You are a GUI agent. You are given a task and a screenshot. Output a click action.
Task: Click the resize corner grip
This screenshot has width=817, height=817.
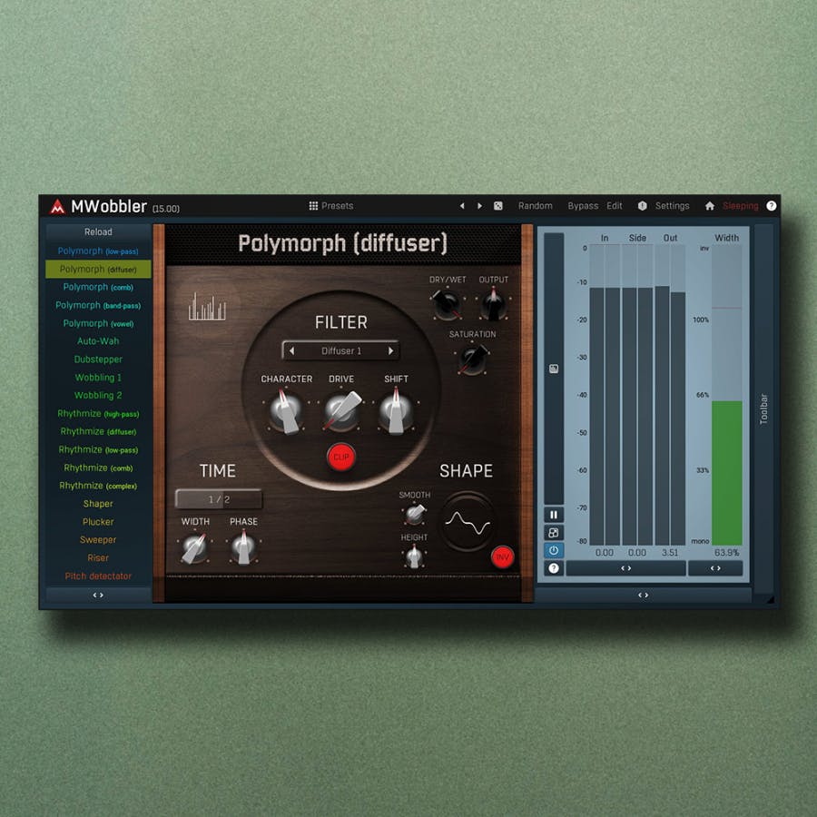(x=770, y=600)
